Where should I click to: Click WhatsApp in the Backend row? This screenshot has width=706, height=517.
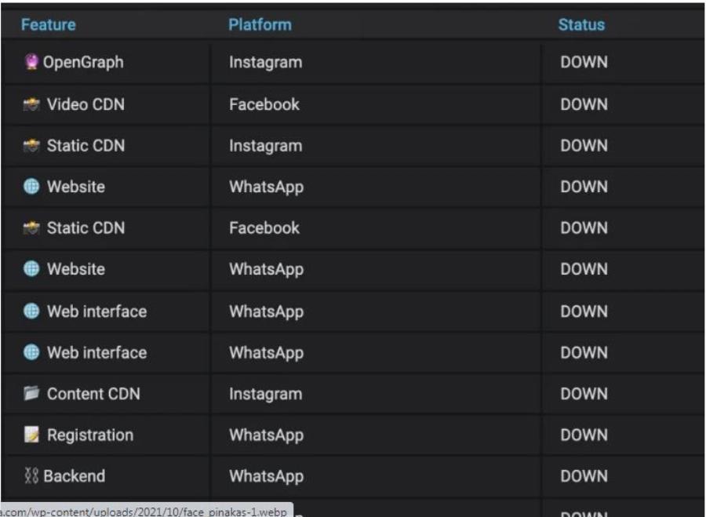tap(266, 476)
